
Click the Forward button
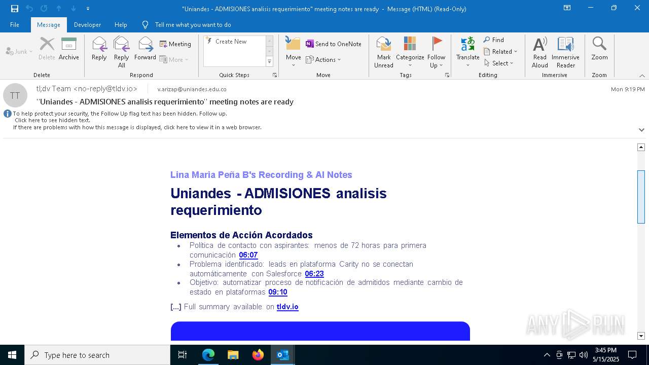[145, 50]
